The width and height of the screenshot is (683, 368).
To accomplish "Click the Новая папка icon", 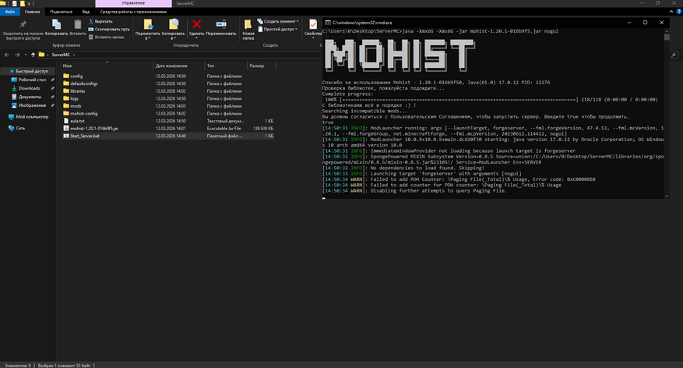I will 248,24.
